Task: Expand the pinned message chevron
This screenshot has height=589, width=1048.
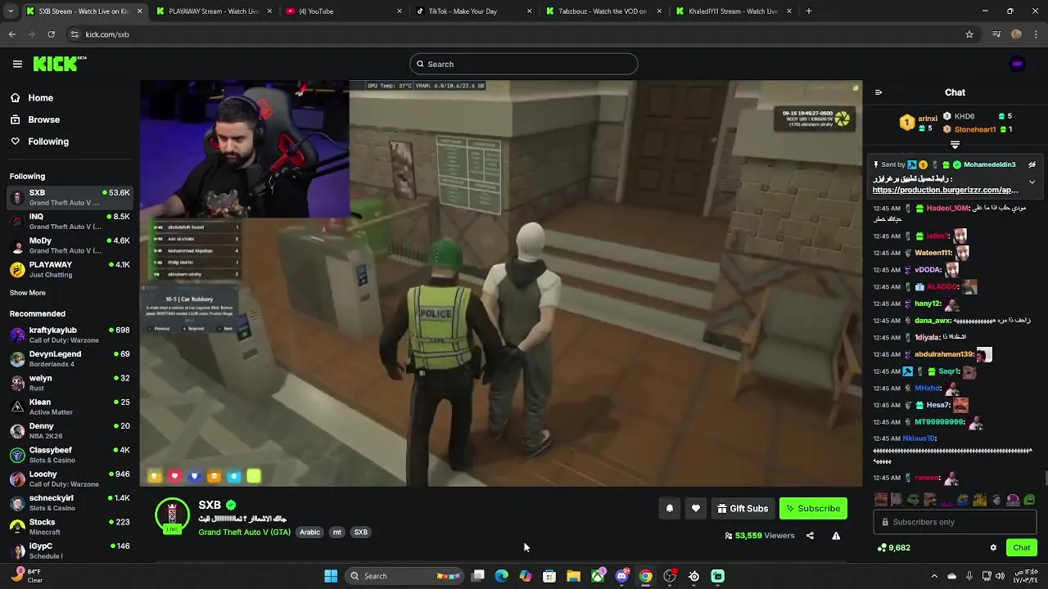Action: coord(1032,182)
